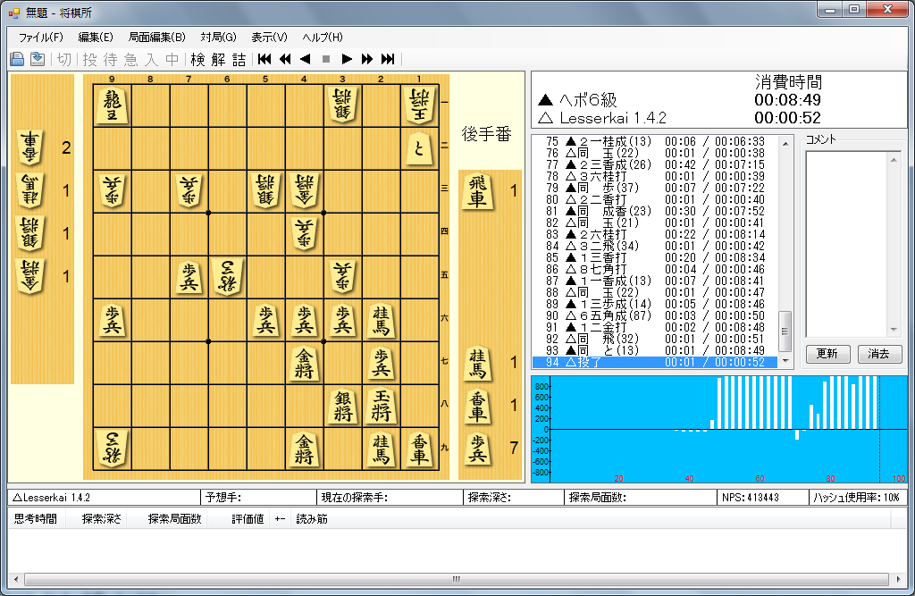Image resolution: width=915 pixels, height=596 pixels.
Task: Click the evaluation graph near move 60
Action: (760, 429)
